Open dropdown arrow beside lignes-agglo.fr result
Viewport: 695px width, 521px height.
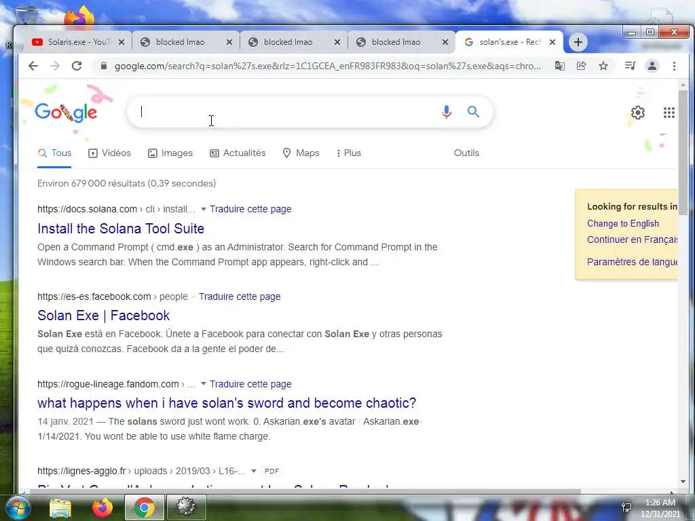point(254,471)
